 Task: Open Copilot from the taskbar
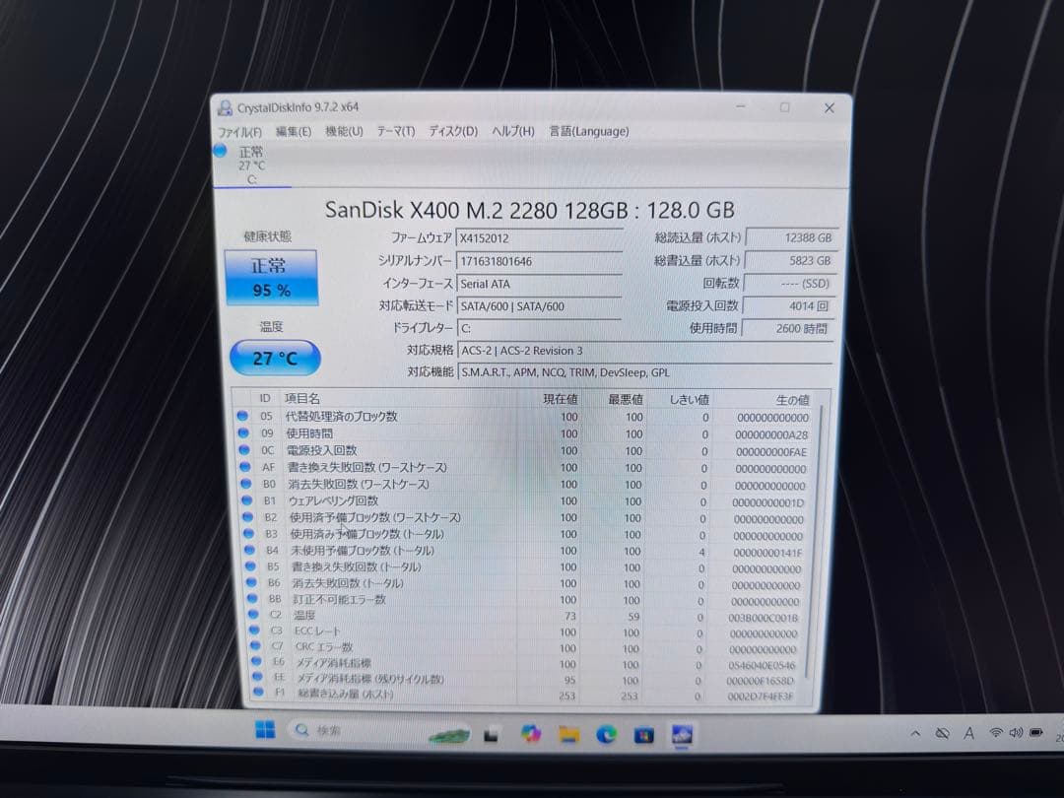[x=532, y=734]
